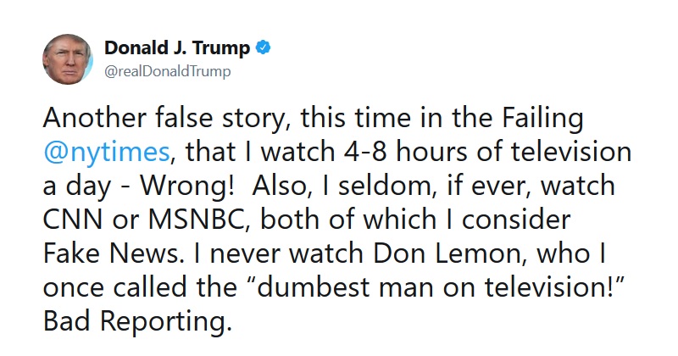
Task: Visit the @realDonaldTrump handle link
Action: click(x=168, y=71)
